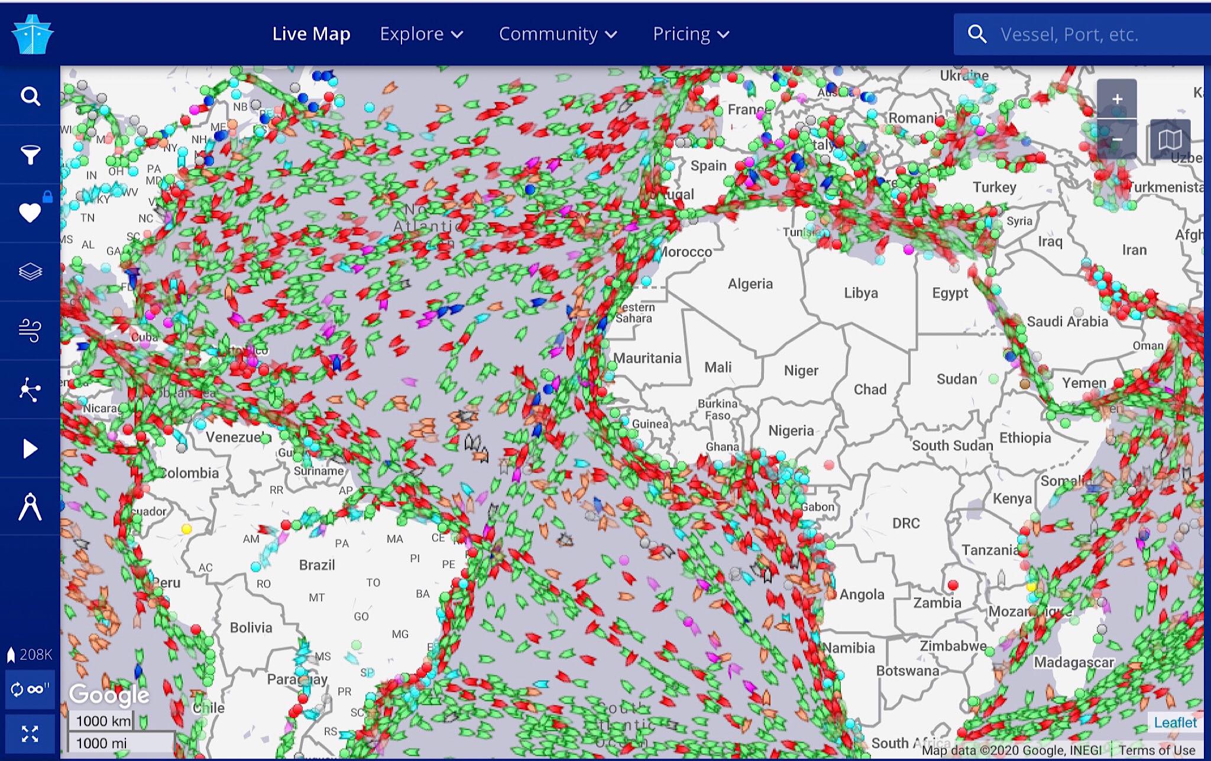
Task: Click the Chad country label
Action: pos(870,389)
